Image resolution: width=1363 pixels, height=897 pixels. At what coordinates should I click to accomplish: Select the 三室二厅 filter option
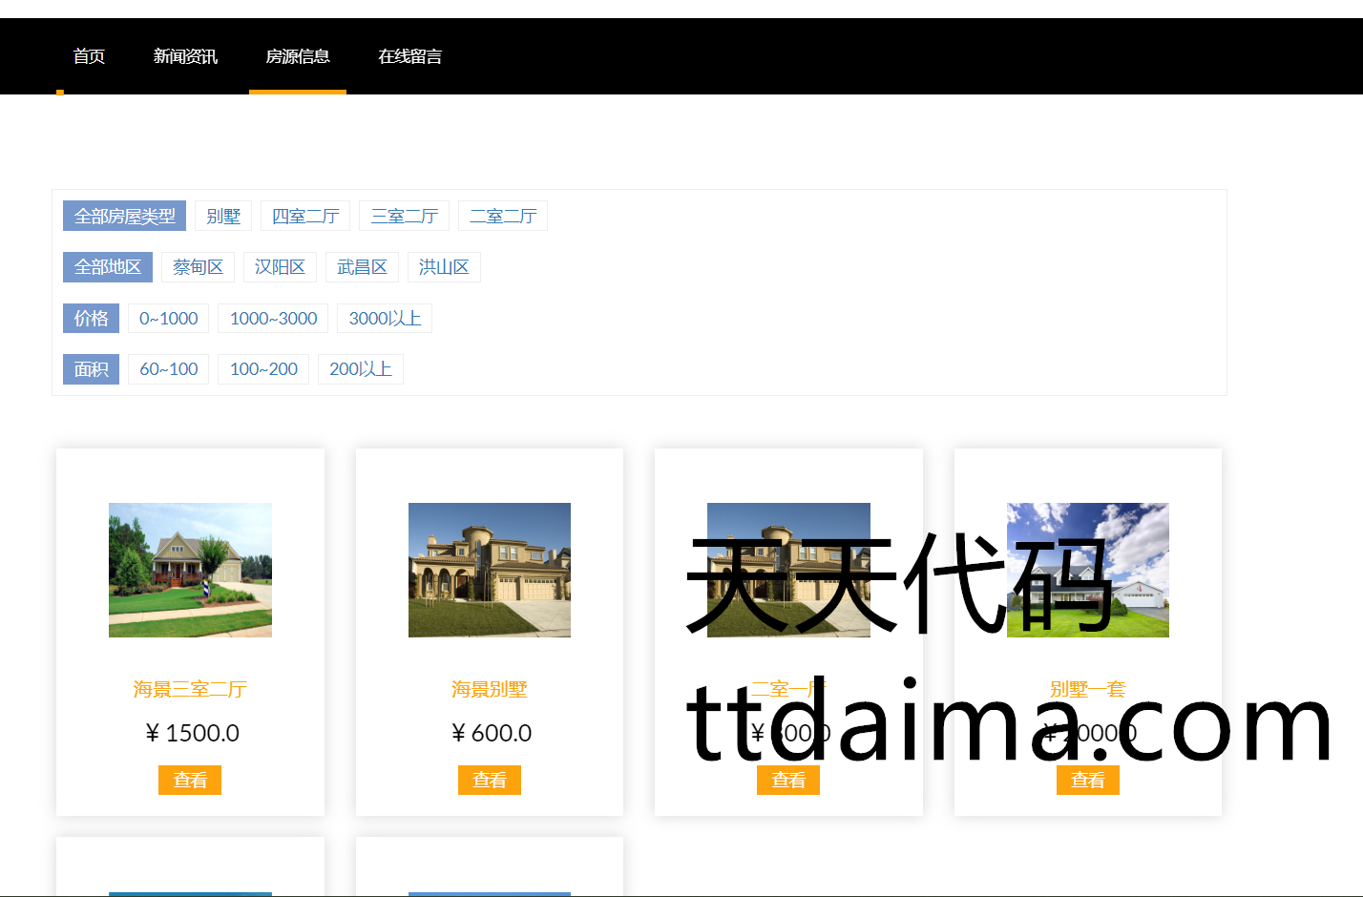coord(404,216)
